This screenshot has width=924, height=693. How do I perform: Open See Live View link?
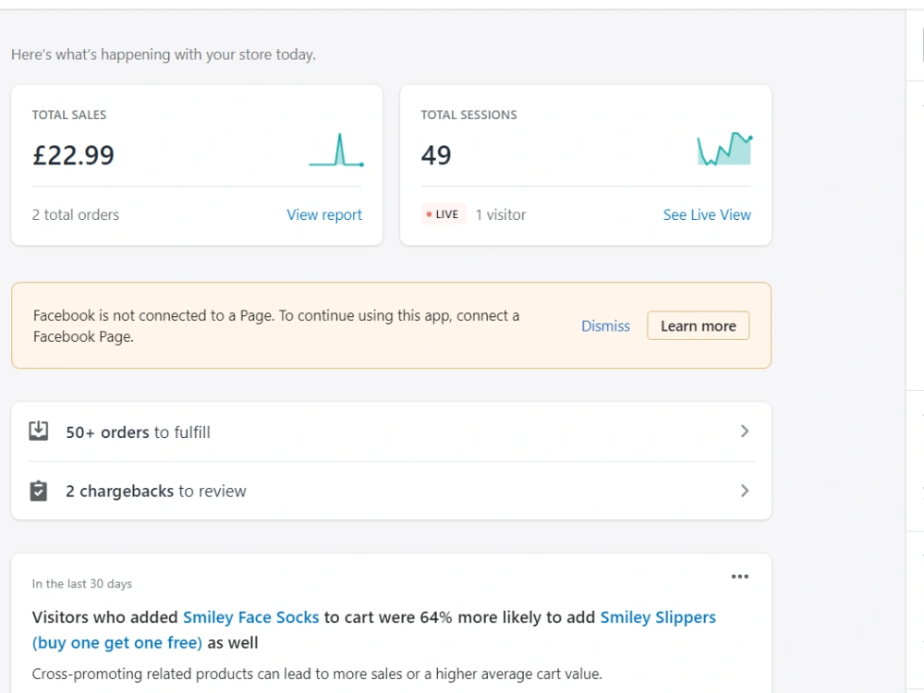707,215
